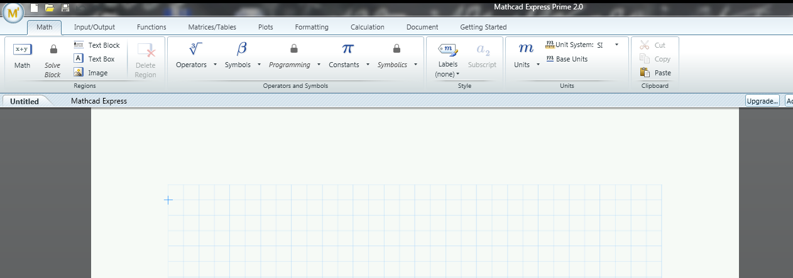This screenshot has height=278, width=793.
Task: Open the Symbols beta icon
Action: coord(241,49)
